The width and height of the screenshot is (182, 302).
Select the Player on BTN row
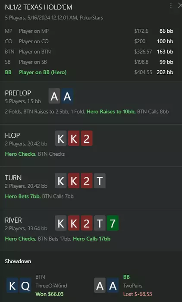pos(89,52)
